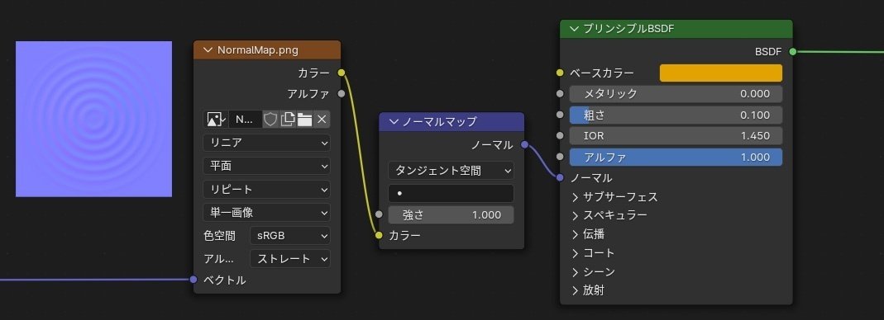Image resolution: width=884 pixels, height=320 pixels.
Task: Open the 単一画像 source dropdown
Action: (266, 213)
